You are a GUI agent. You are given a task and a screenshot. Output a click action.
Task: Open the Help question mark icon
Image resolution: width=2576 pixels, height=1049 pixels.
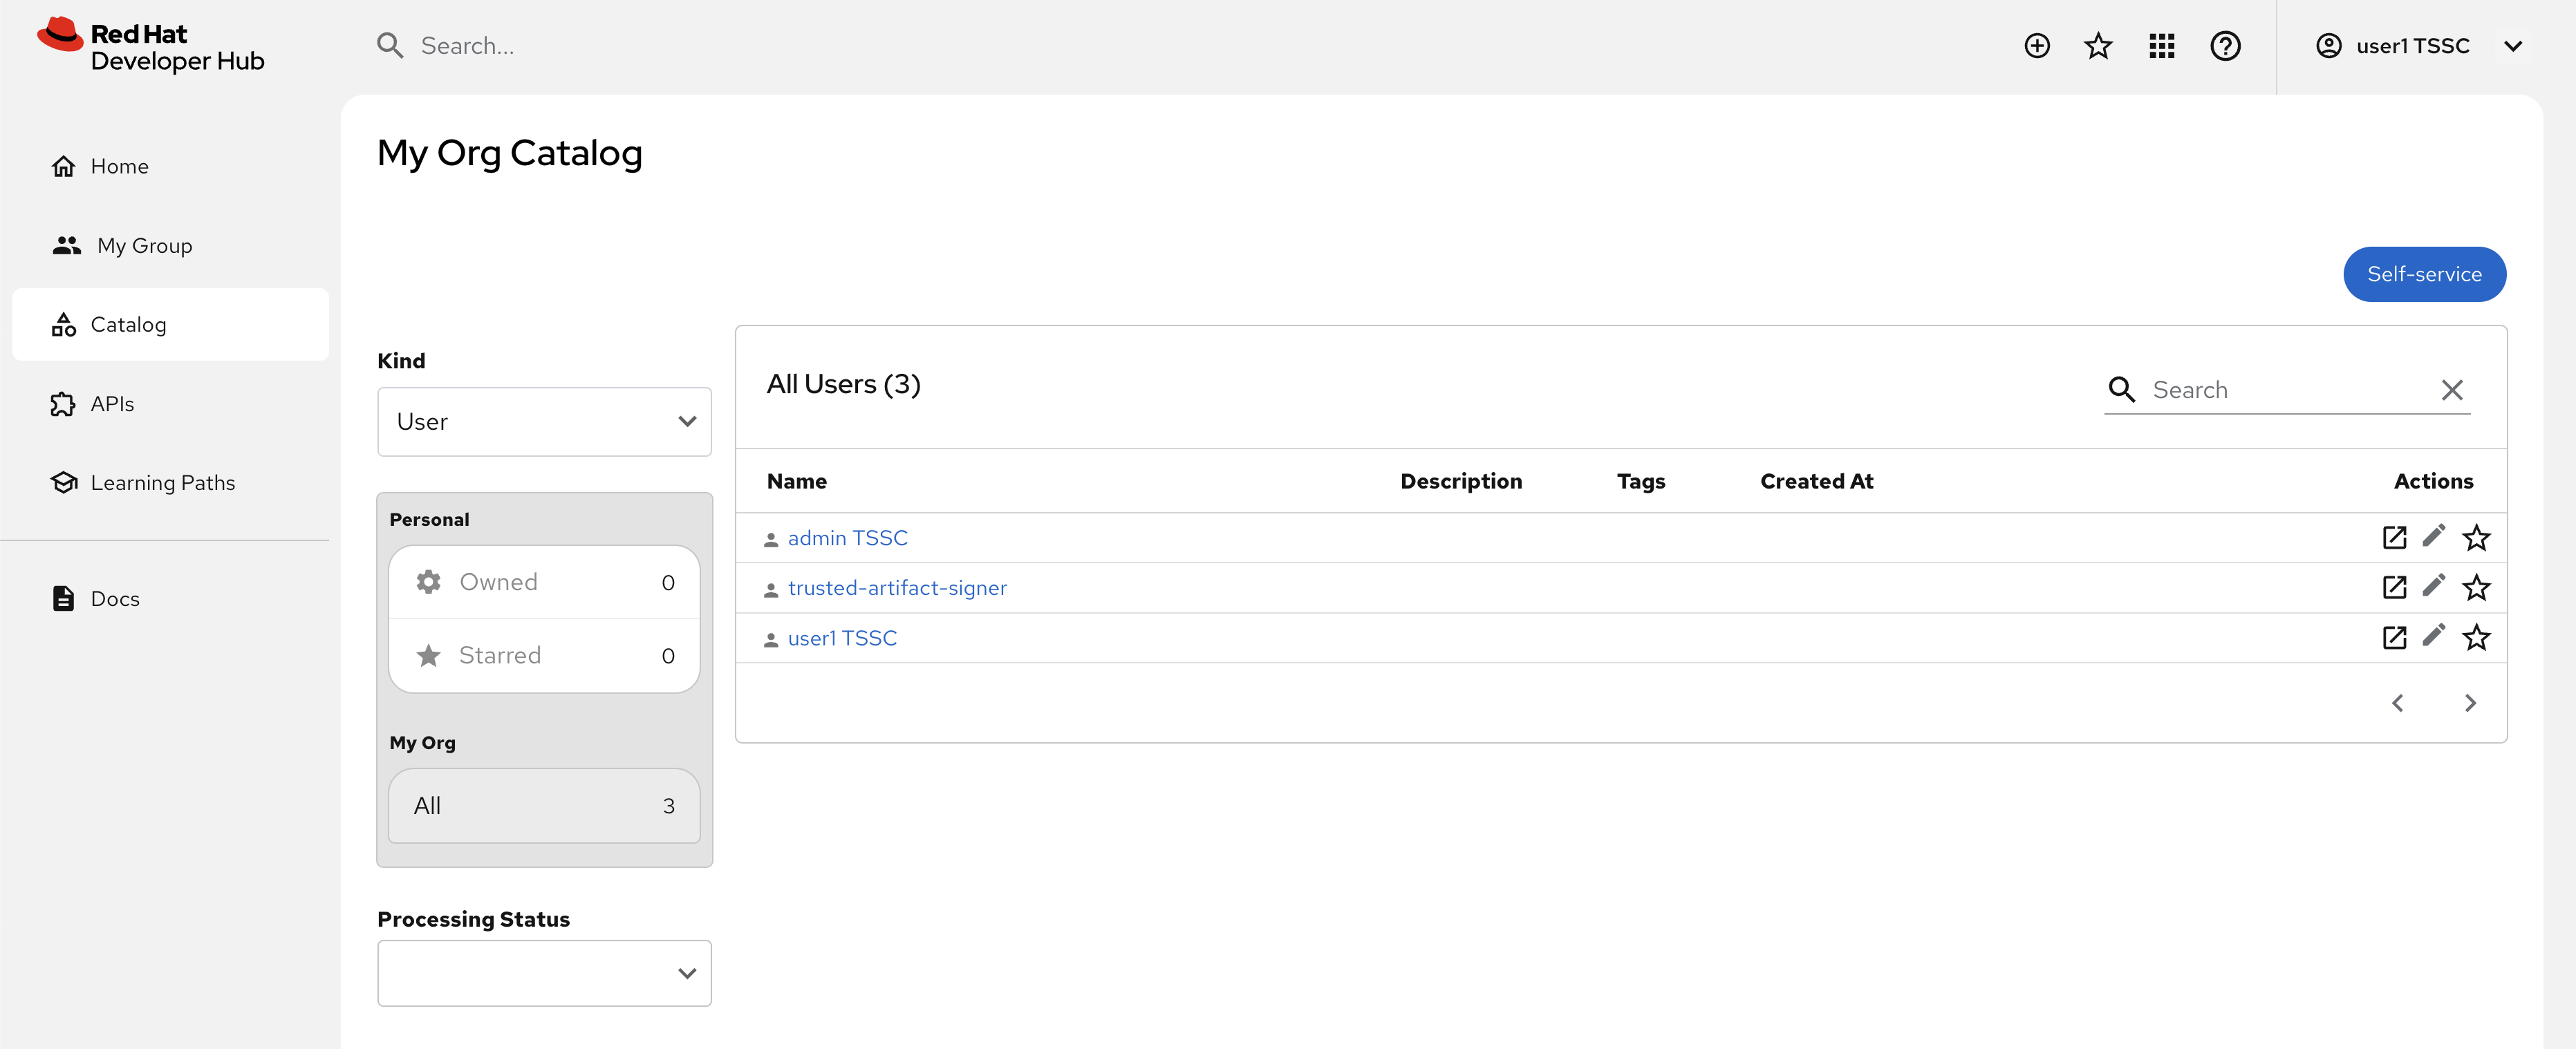click(x=2225, y=45)
